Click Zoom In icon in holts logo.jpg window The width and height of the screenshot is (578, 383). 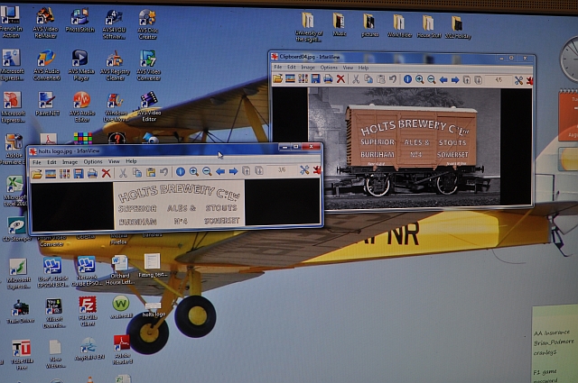(193, 171)
